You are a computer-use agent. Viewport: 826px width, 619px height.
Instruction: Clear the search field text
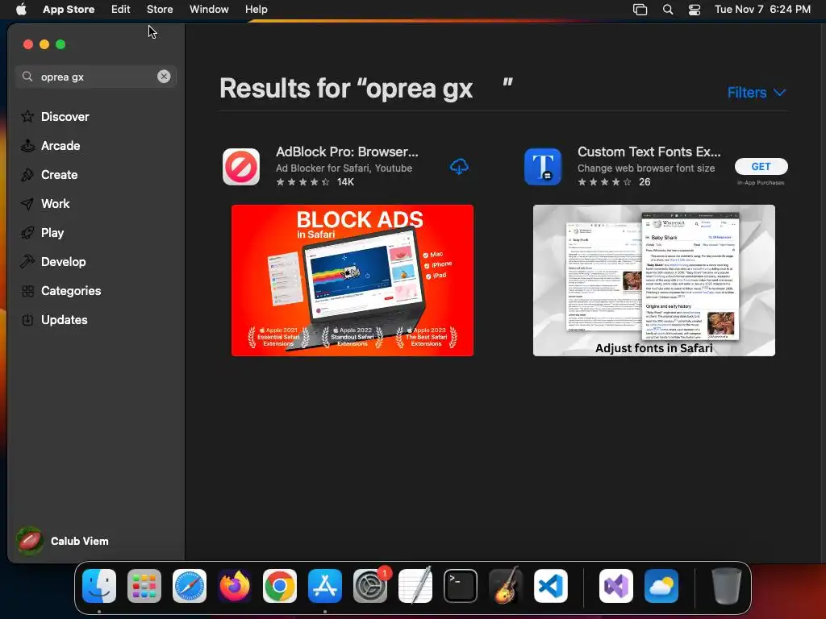coord(164,77)
